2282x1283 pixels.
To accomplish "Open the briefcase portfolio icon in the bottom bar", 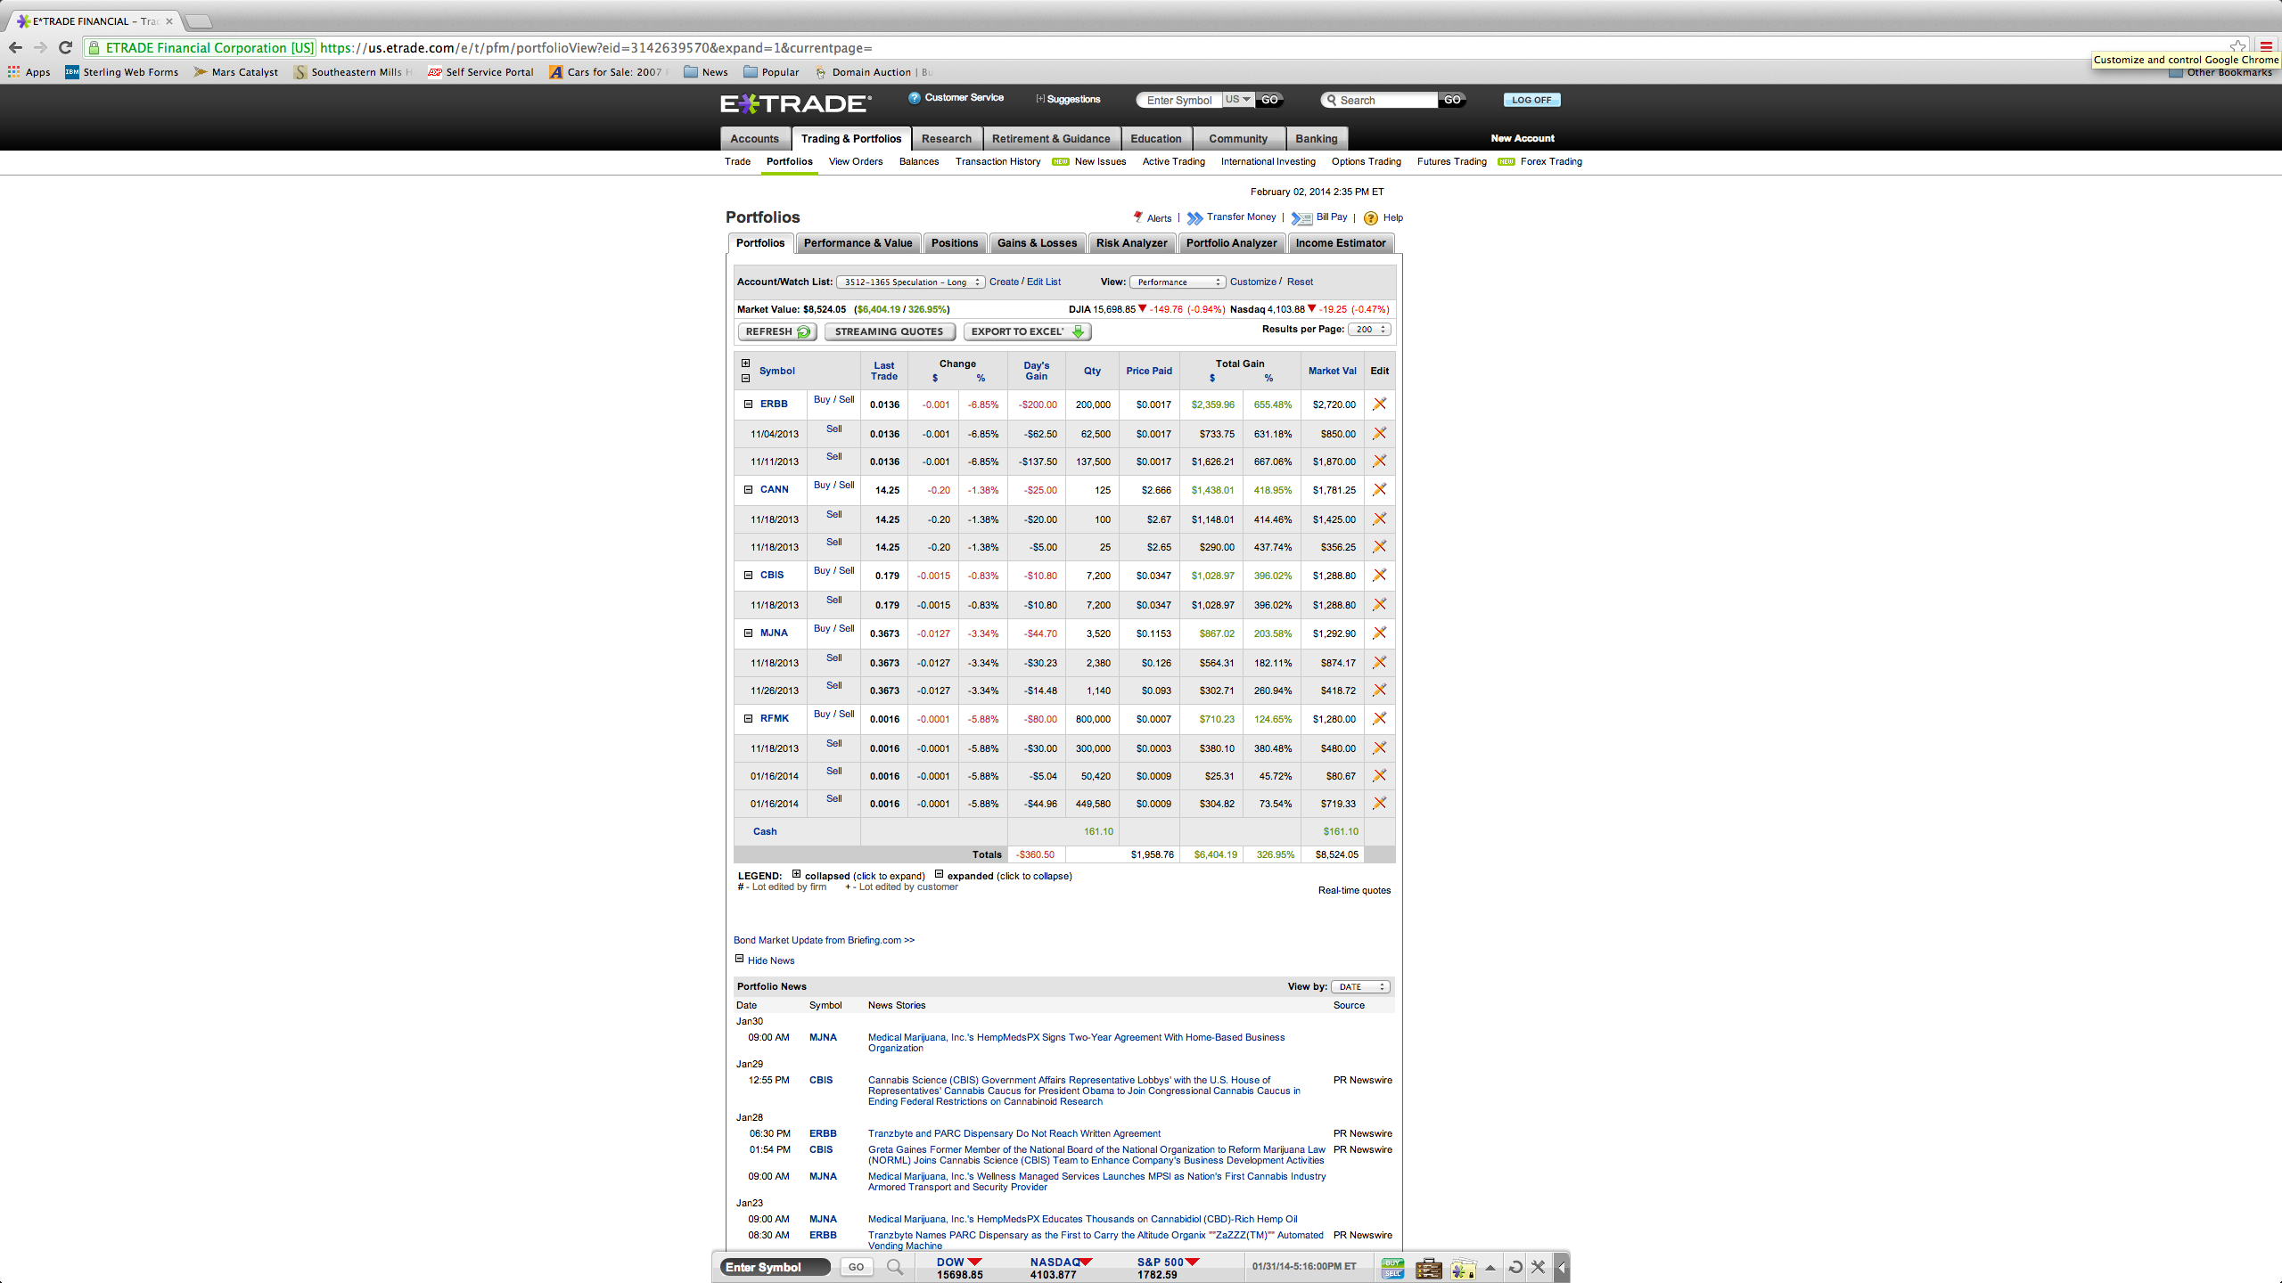I will 1429,1267.
